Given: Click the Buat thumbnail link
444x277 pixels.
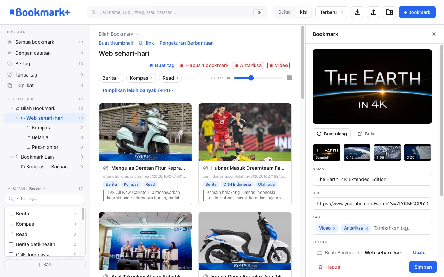Looking at the screenshot, I should coord(116,43).
